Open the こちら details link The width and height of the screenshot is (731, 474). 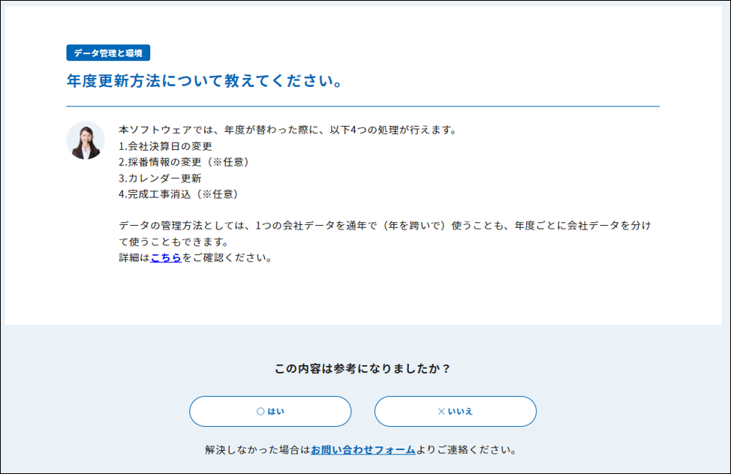click(166, 257)
